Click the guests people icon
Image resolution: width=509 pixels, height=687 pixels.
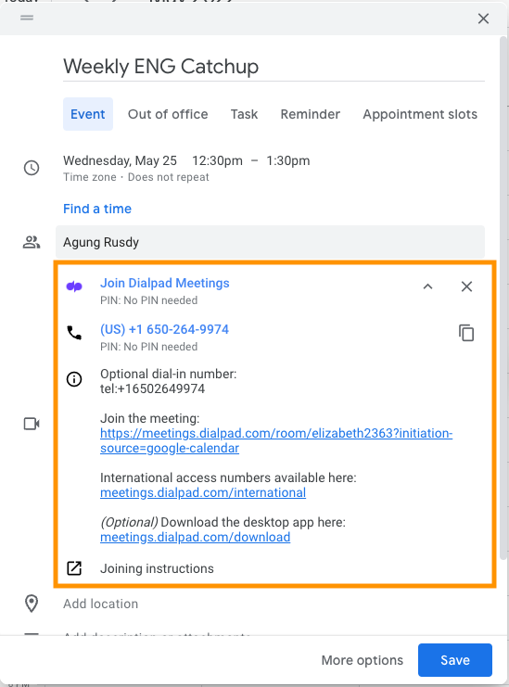point(32,242)
